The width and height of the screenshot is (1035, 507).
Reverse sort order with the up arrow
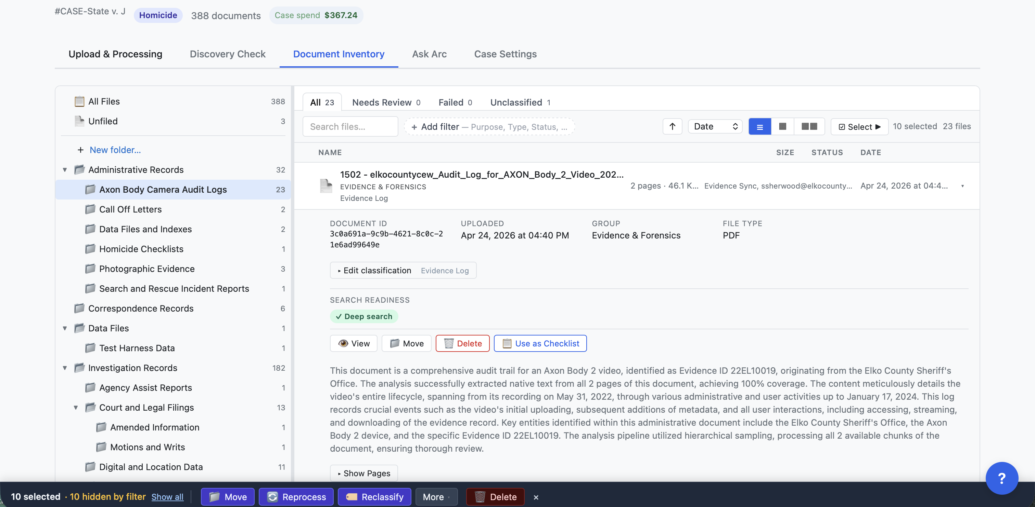[x=672, y=126]
